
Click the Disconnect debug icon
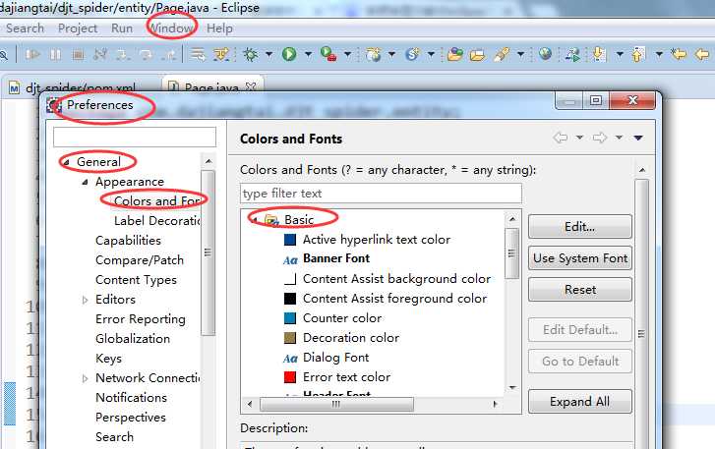click(100, 55)
